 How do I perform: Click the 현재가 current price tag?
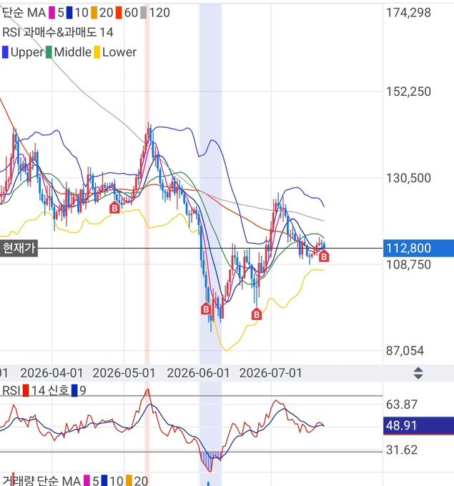(19, 248)
